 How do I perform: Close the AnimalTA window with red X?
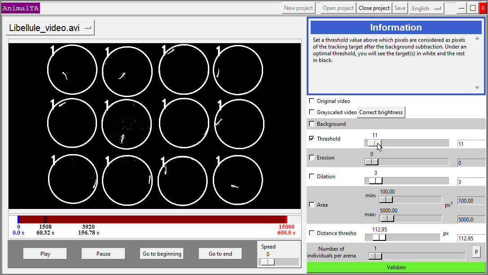click(x=483, y=8)
